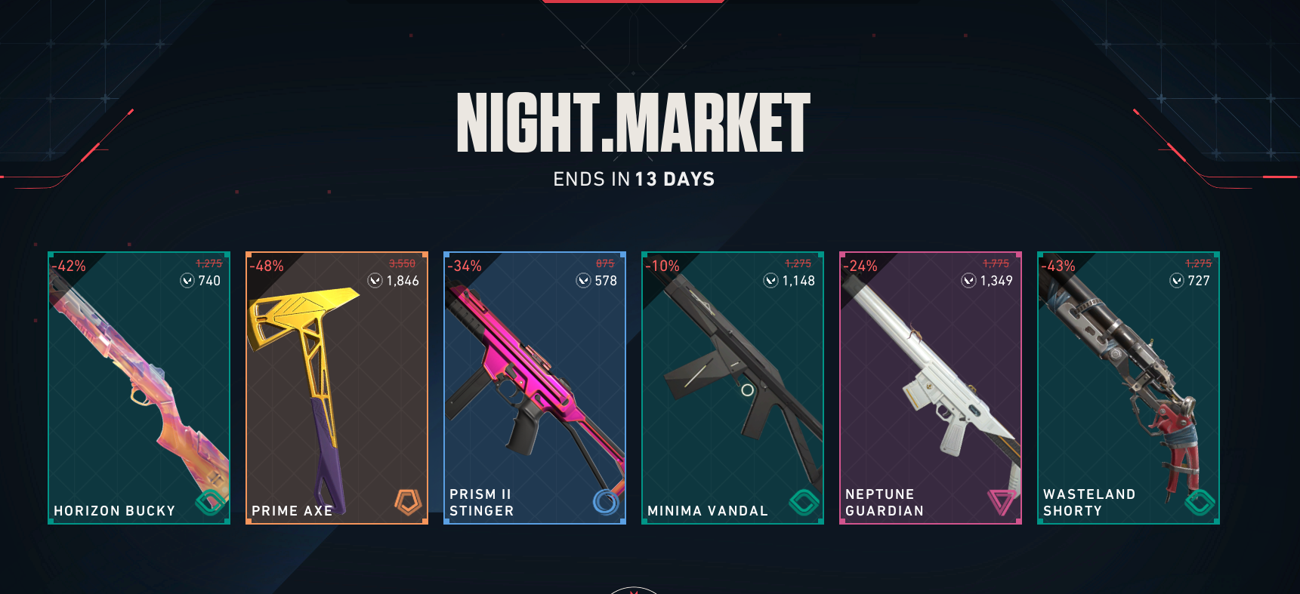Click Prime Axe orange tier icon

408,502
